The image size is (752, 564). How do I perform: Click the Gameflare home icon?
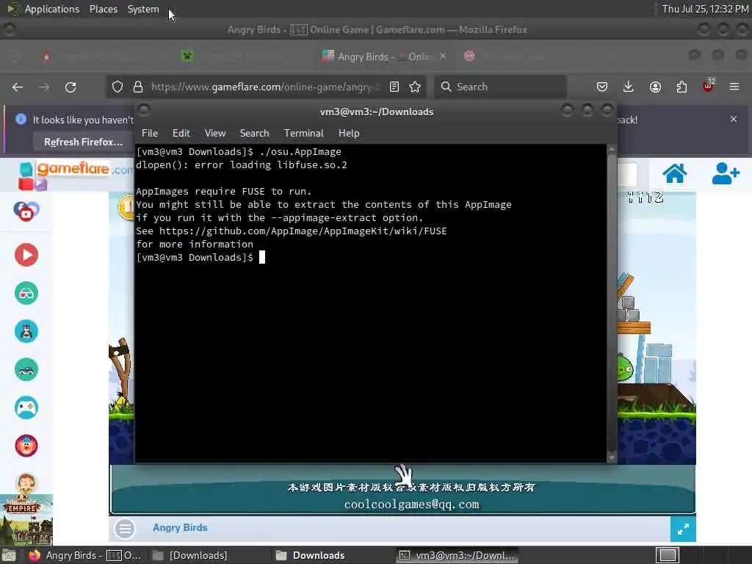click(675, 173)
